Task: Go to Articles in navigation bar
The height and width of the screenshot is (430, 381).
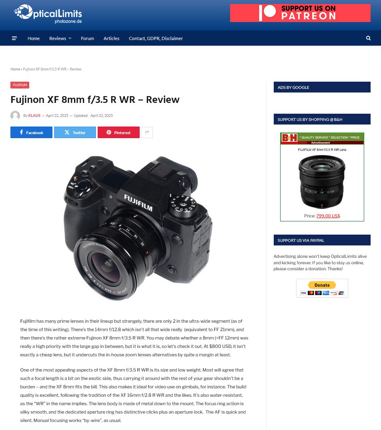Action: click(x=111, y=38)
